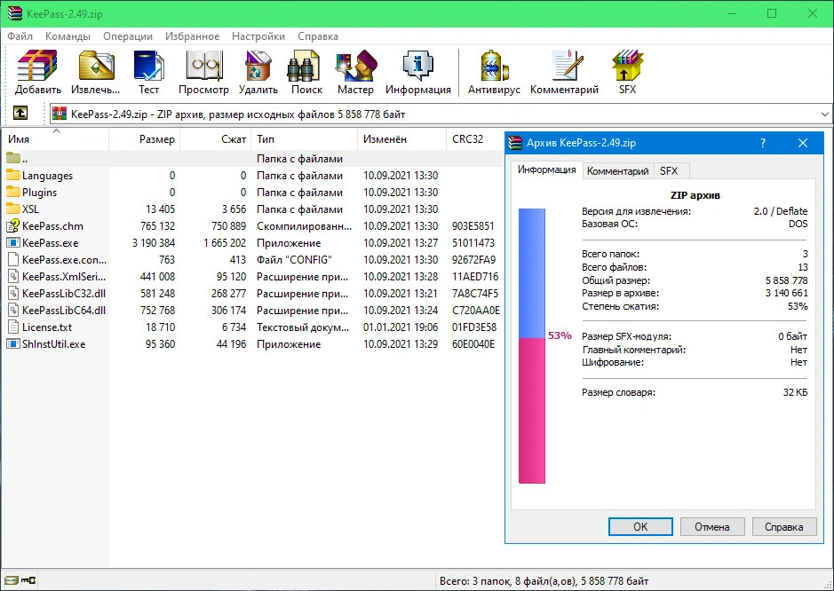The height and width of the screenshot is (591, 834).
Task: Open the Избранное menu
Action: point(192,36)
